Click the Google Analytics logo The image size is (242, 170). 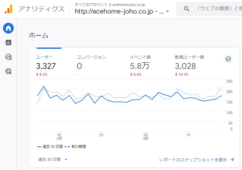click(8, 9)
